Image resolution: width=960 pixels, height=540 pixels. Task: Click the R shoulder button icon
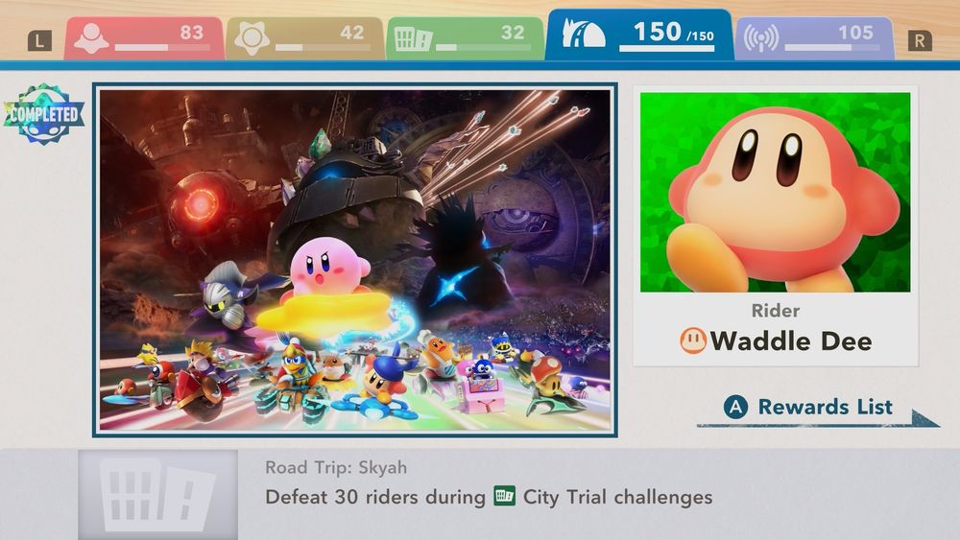click(x=920, y=41)
